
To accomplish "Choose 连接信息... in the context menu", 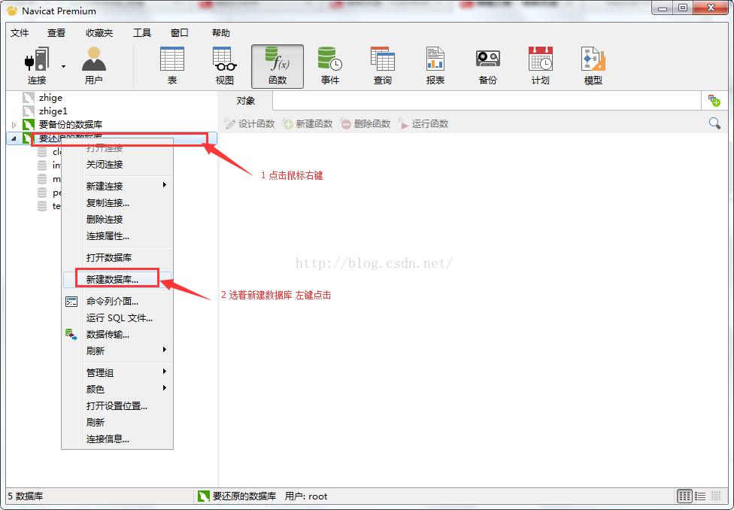I will [117, 439].
